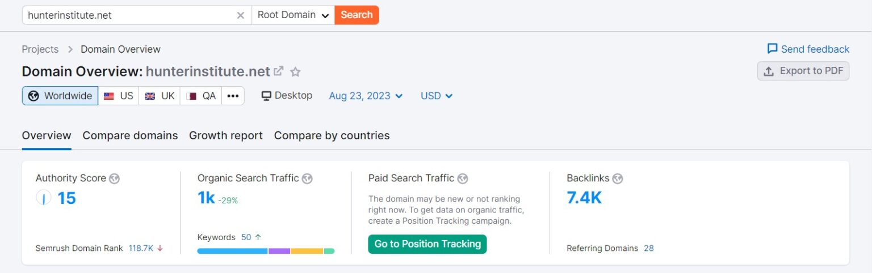Click the Go to Position Tracking button
The image size is (872, 273).
[427, 244]
